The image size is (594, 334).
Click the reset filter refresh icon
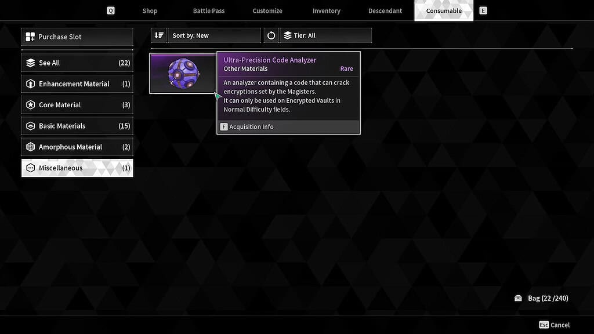point(271,35)
